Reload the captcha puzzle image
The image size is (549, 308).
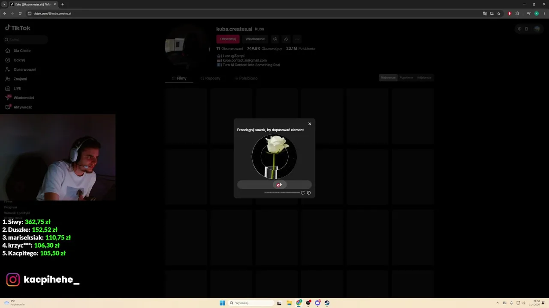click(x=303, y=193)
